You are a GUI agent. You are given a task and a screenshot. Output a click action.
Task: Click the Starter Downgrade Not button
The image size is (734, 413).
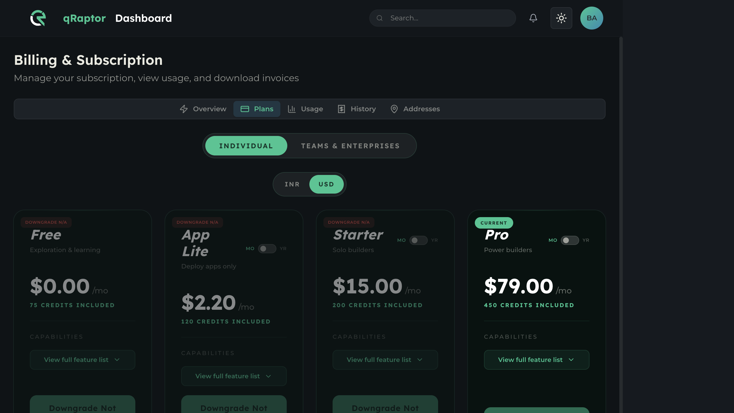click(385, 404)
